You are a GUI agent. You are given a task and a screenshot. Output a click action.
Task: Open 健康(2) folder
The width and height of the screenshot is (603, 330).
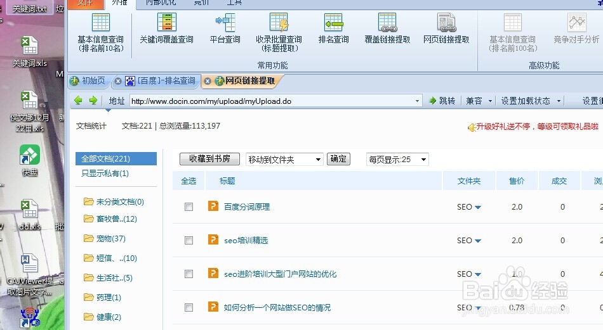coord(102,317)
